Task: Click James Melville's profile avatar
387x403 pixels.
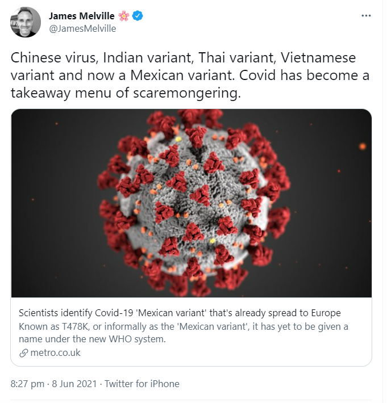Action: coord(26,22)
